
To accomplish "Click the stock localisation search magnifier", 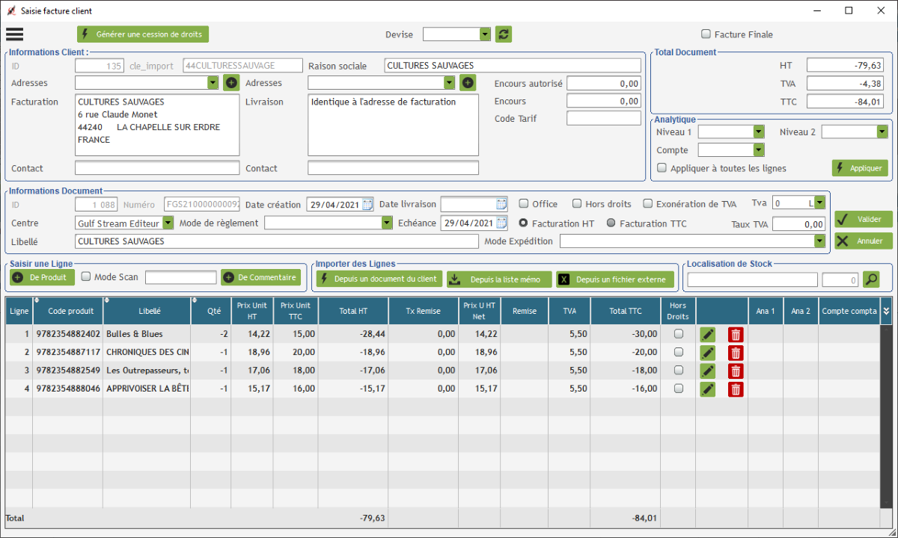I will [870, 279].
